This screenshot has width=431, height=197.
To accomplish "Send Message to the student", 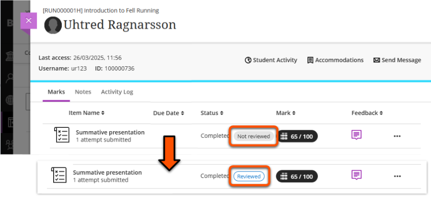I will point(397,60).
